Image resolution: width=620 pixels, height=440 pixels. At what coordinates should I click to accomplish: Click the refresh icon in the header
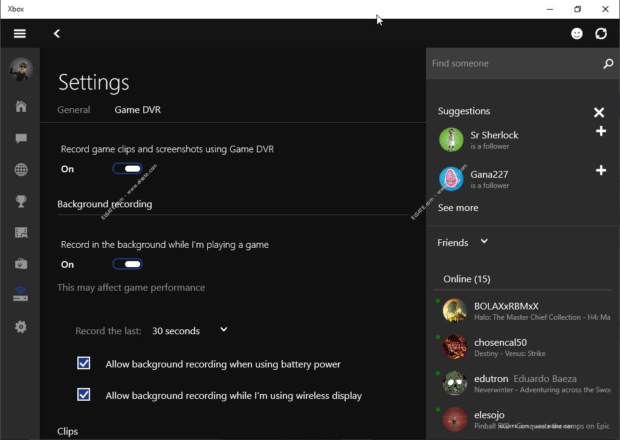click(601, 34)
